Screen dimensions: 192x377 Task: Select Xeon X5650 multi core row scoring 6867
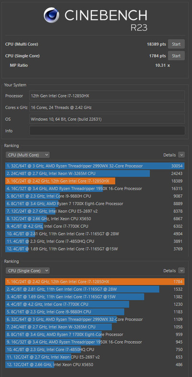pyautogui.click(x=95, y=219)
